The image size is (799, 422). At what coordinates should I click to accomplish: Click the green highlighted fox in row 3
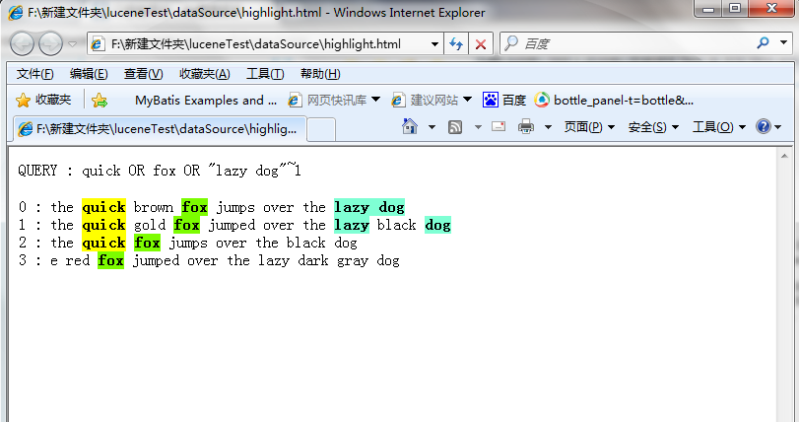coord(111,260)
